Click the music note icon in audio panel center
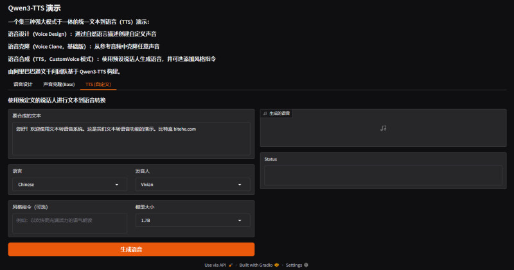This screenshot has height=270, width=514. point(383,128)
